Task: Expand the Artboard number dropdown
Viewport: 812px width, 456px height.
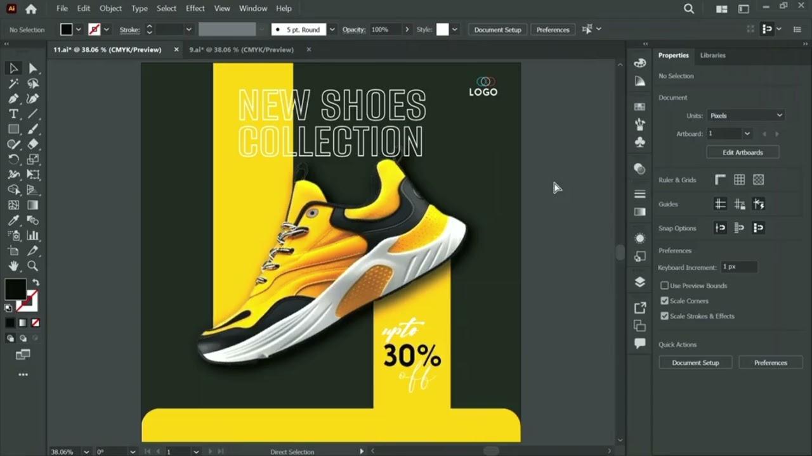Action: click(x=747, y=134)
